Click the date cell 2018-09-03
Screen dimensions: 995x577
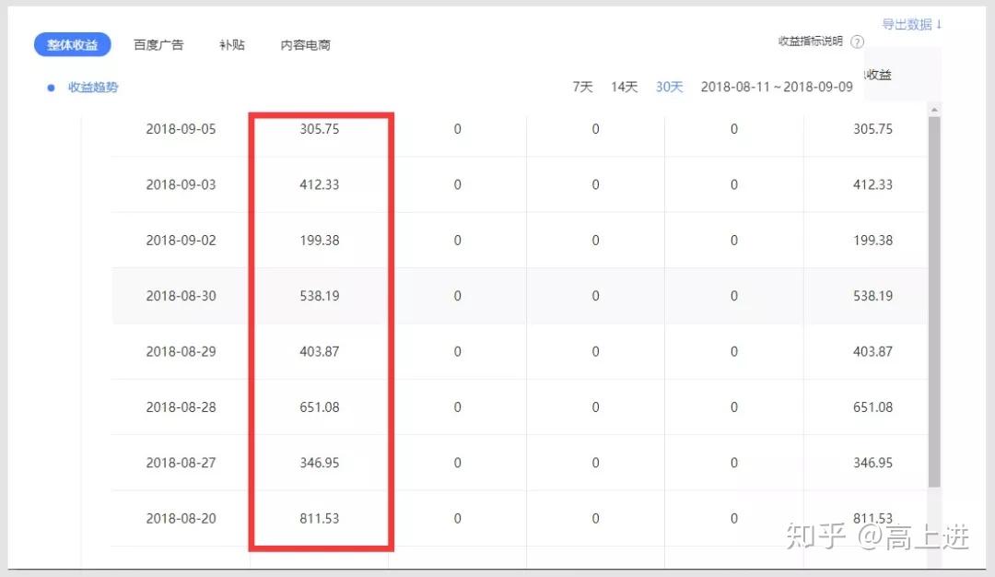pyautogui.click(x=181, y=184)
